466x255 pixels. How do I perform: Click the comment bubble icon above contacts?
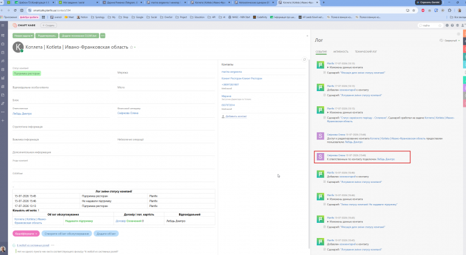pos(305,59)
